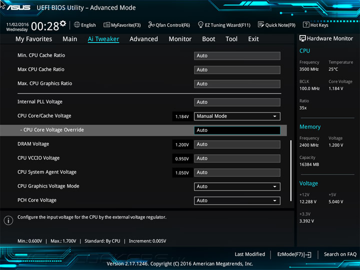
Task: Select the Ai Tweaker tab
Action: 103,39
